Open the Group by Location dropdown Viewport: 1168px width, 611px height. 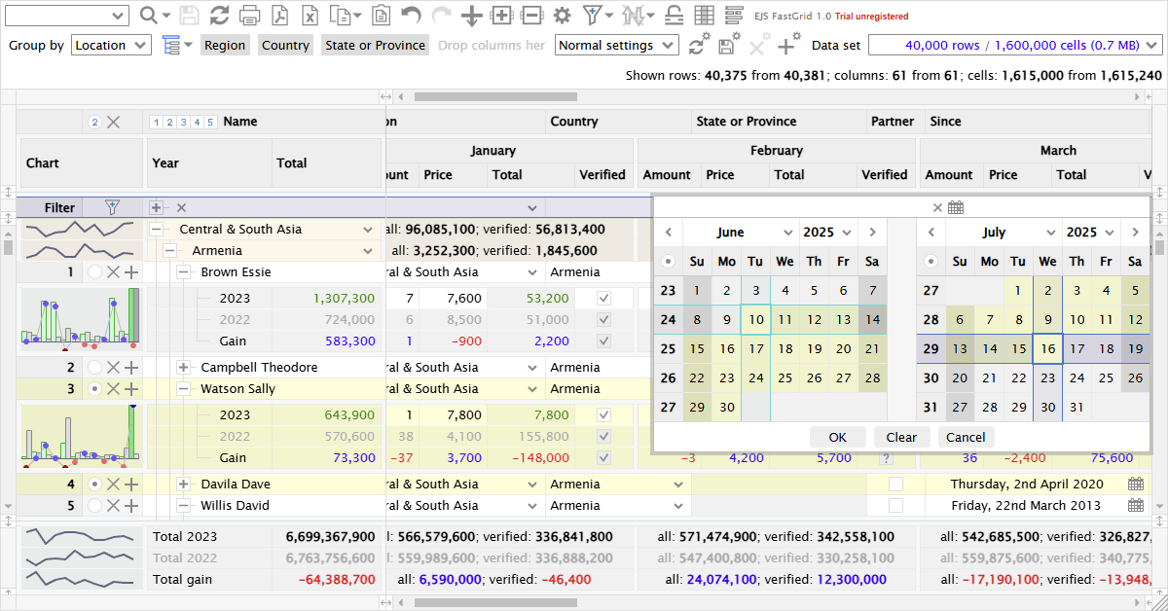pos(111,45)
